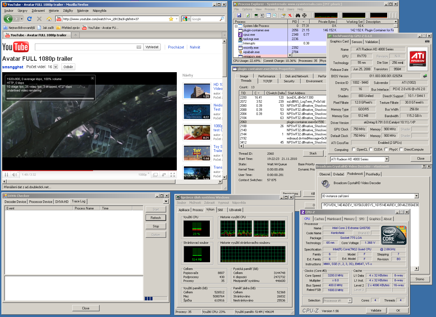The width and height of the screenshot is (436, 317).
Task: Click the Validate button in CPU-Z
Action: click(x=376, y=310)
